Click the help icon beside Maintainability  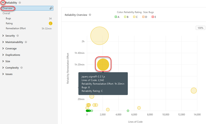(26, 42)
